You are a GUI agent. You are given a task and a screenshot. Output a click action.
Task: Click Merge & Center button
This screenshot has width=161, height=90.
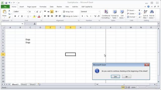(70, 16)
